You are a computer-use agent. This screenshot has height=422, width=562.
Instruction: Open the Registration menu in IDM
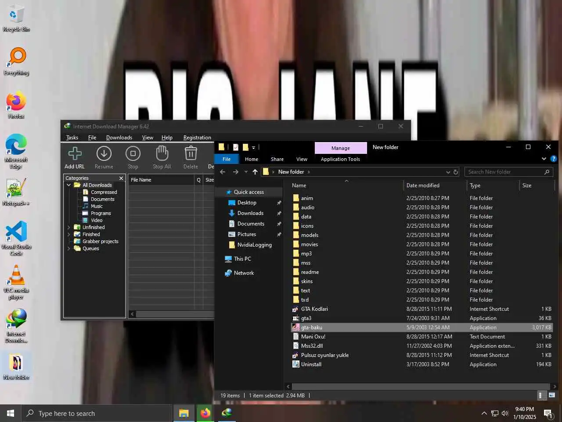[x=197, y=138]
